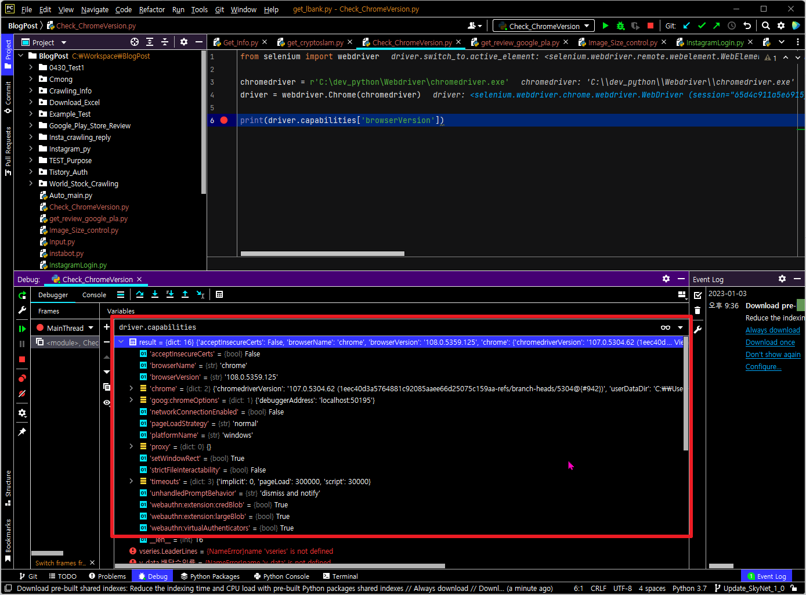Toggle breakpoint on line 6
The height and width of the screenshot is (595, 806).
pyautogui.click(x=224, y=120)
